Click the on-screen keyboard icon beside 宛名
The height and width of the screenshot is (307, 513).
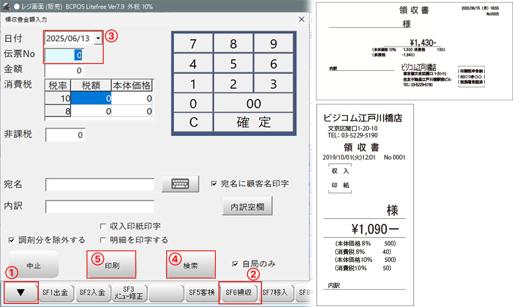coord(180,184)
